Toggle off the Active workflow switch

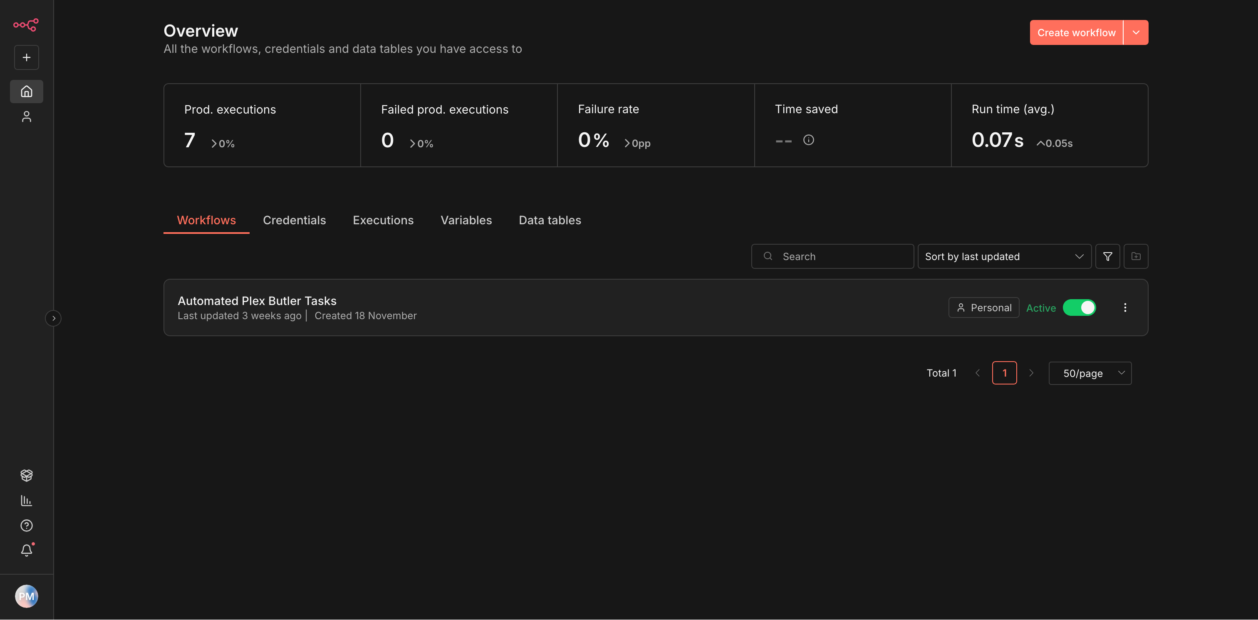click(x=1079, y=308)
